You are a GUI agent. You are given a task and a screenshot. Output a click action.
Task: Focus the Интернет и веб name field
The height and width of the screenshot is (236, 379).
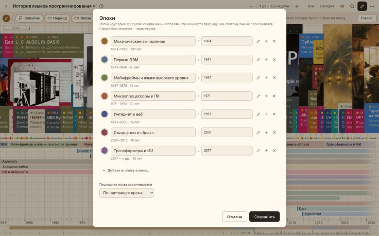153,114
